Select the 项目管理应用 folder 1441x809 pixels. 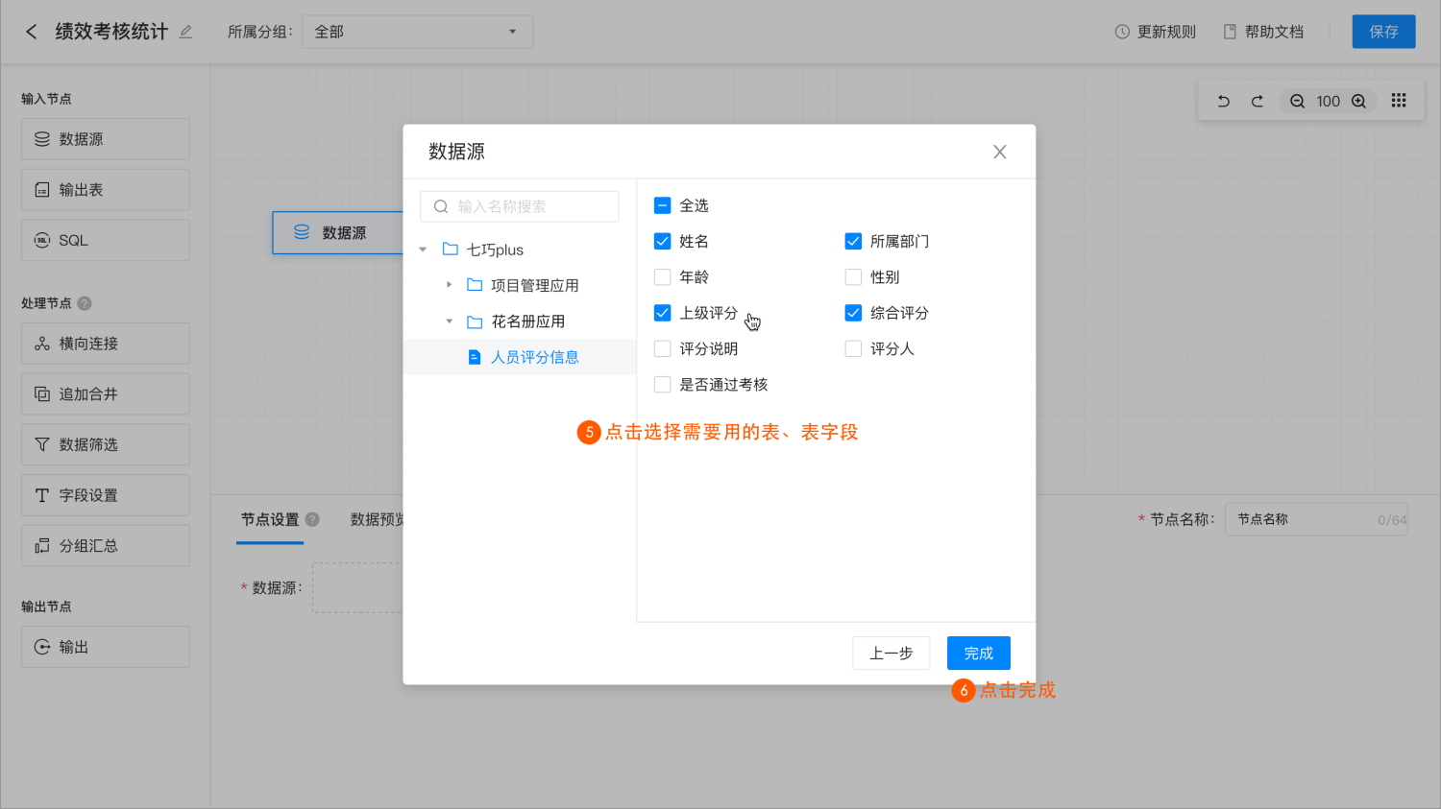tap(523, 285)
